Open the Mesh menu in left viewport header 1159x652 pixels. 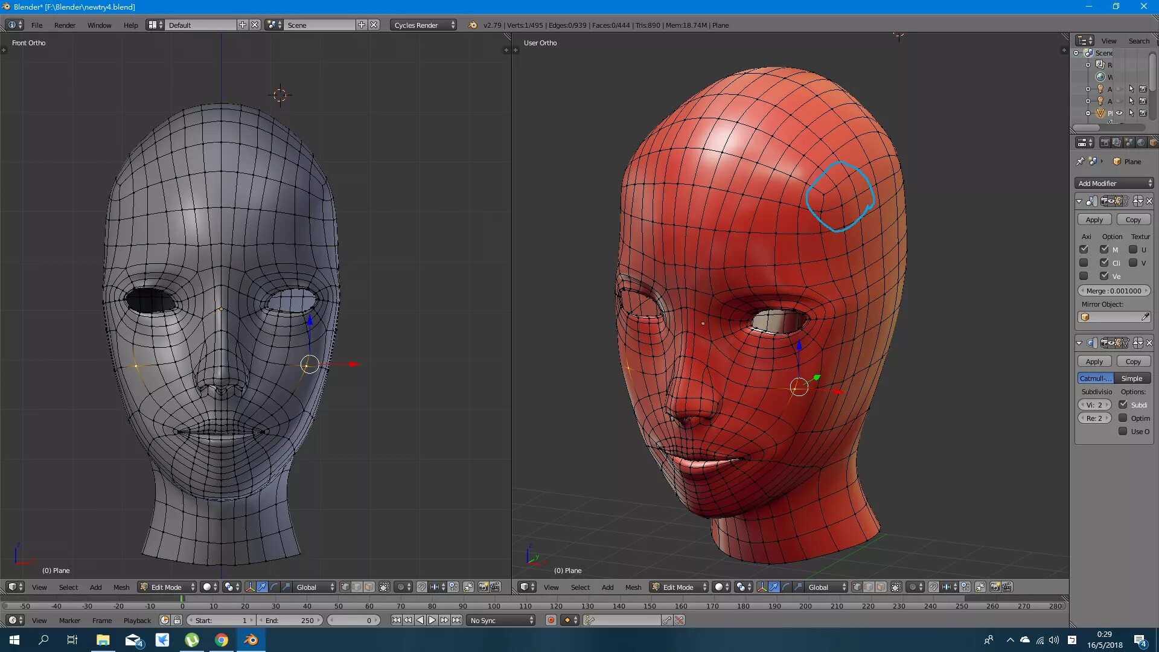point(121,587)
